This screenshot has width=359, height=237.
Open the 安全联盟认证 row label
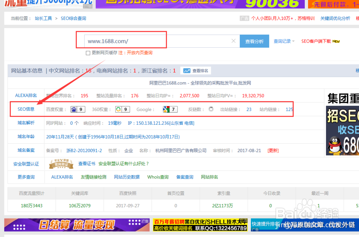(26, 164)
